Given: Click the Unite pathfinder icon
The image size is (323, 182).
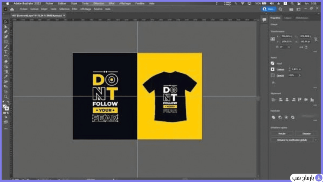Looking at the screenshot, I should [x=273, y=118].
